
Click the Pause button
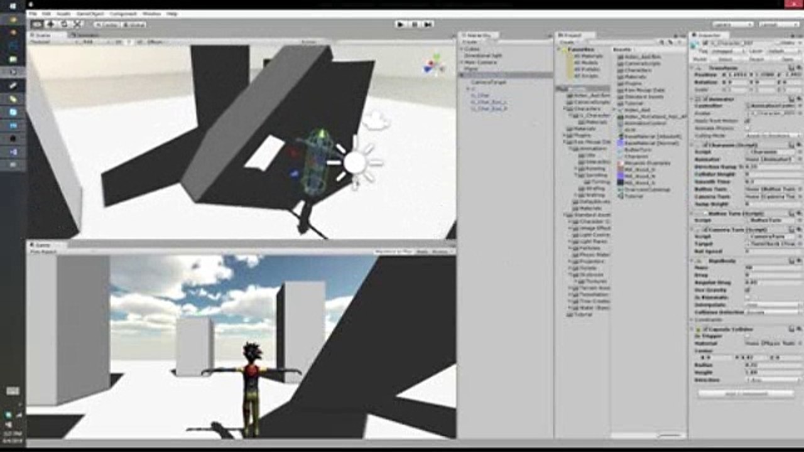[x=415, y=24]
